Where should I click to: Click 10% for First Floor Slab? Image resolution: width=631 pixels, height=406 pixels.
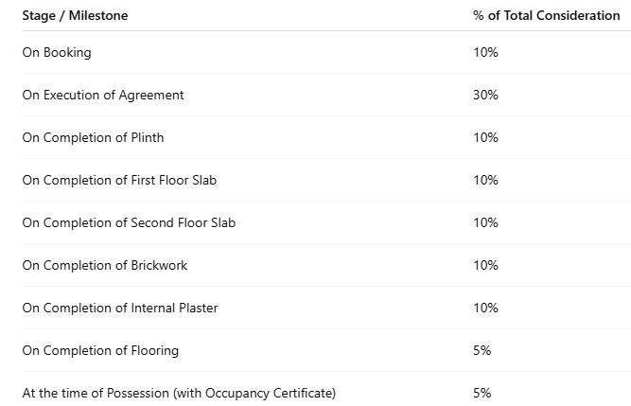[x=485, y=180]
